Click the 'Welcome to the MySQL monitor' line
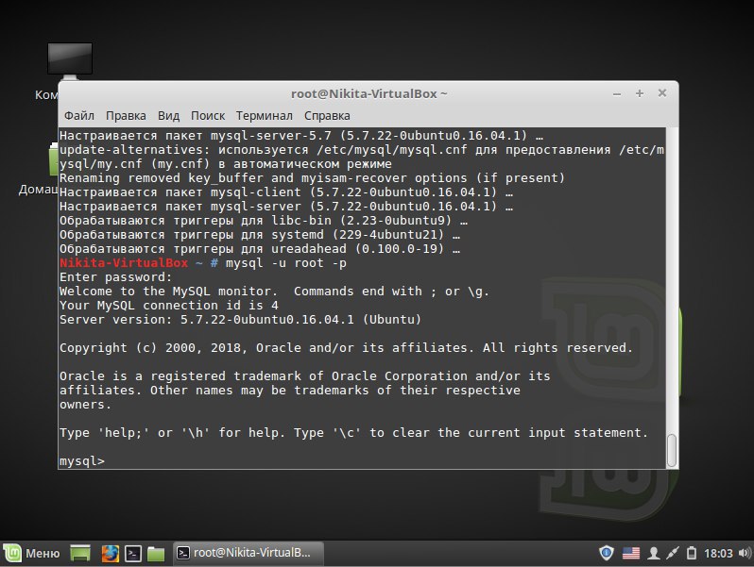The height and width of the screenshot is (567, 754). (x=274, y=292)
